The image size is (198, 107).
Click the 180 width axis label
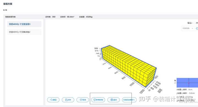[x=157, y=85]
